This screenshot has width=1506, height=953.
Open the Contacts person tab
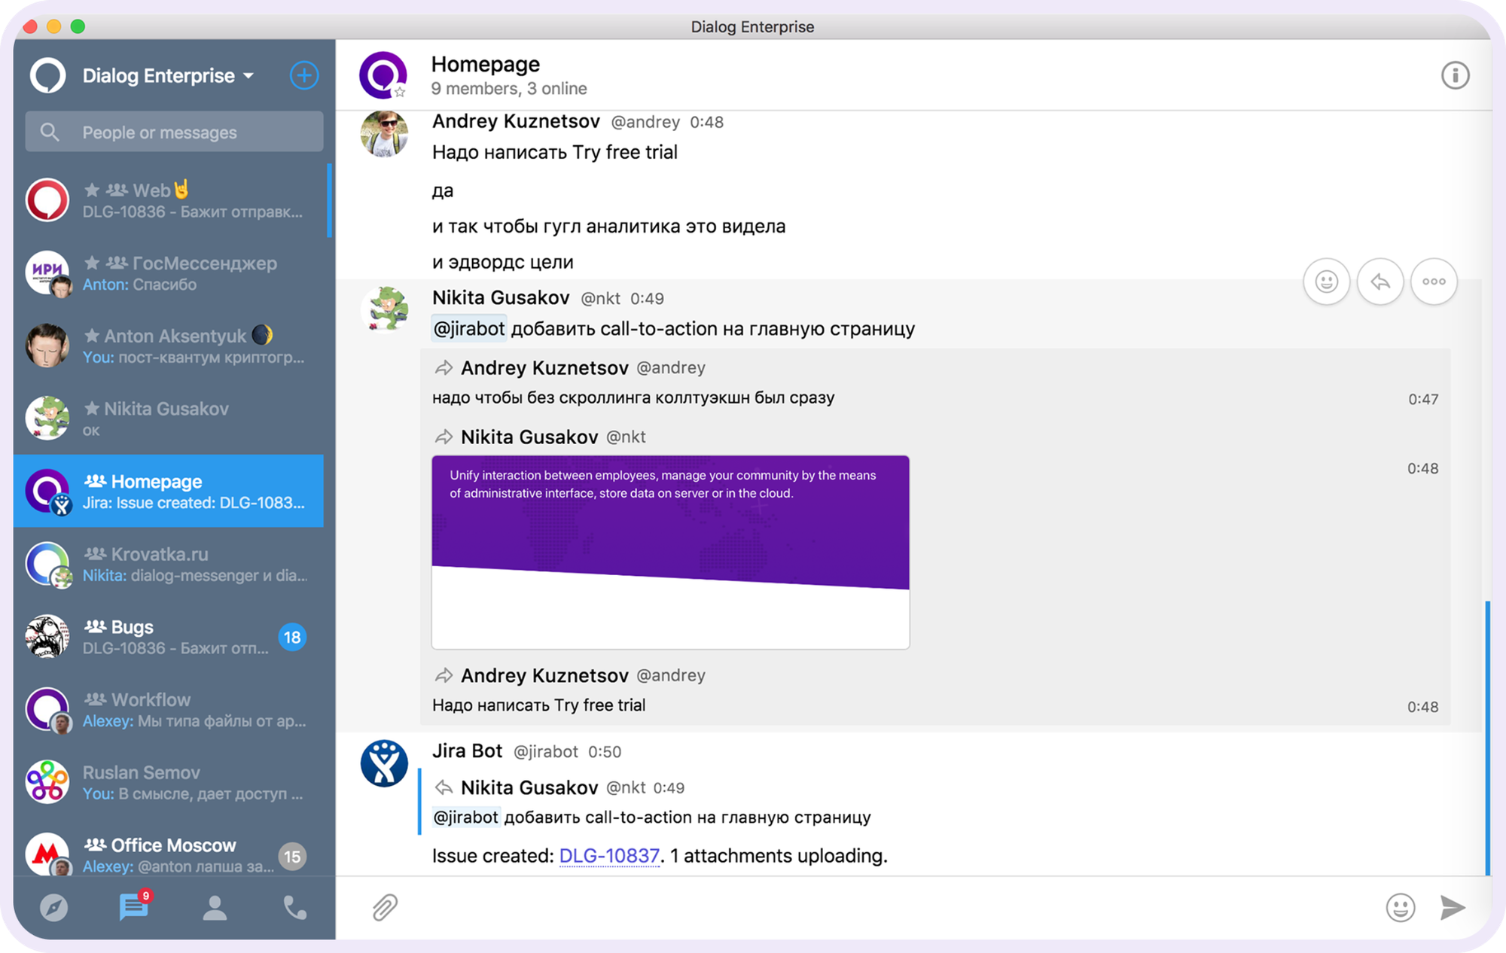point(215,908)
